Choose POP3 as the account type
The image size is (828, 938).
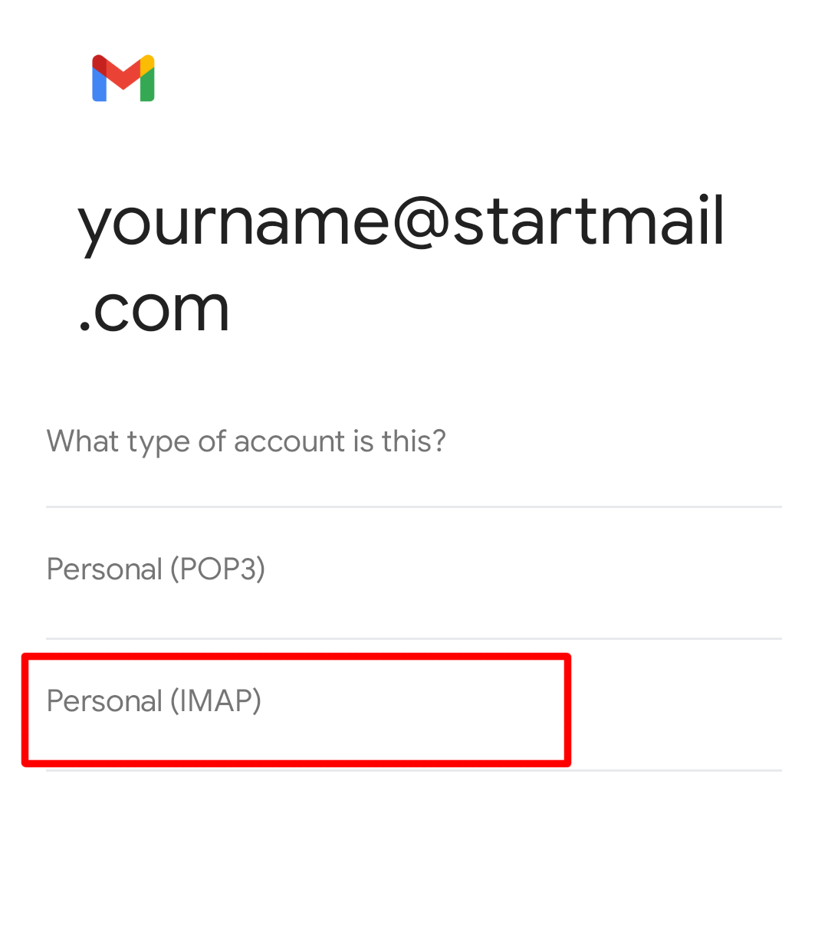click(156, 569)
